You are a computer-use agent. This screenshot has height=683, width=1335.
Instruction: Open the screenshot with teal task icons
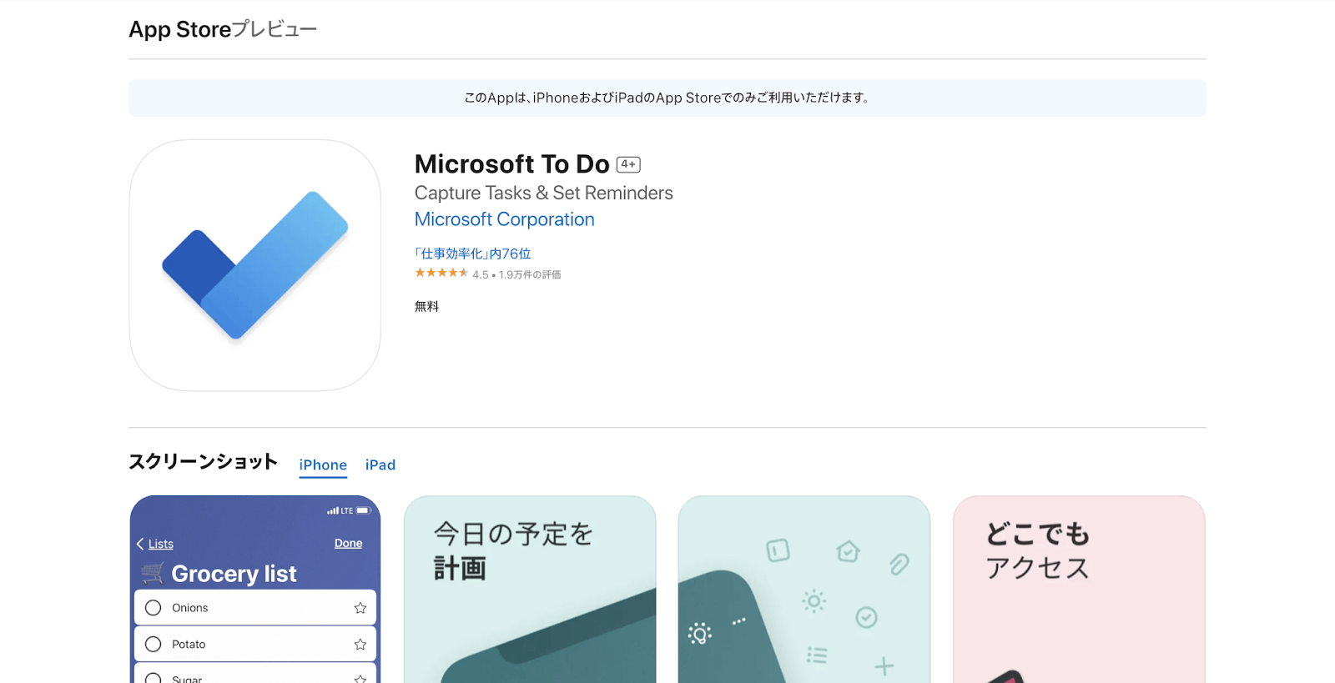804,590
